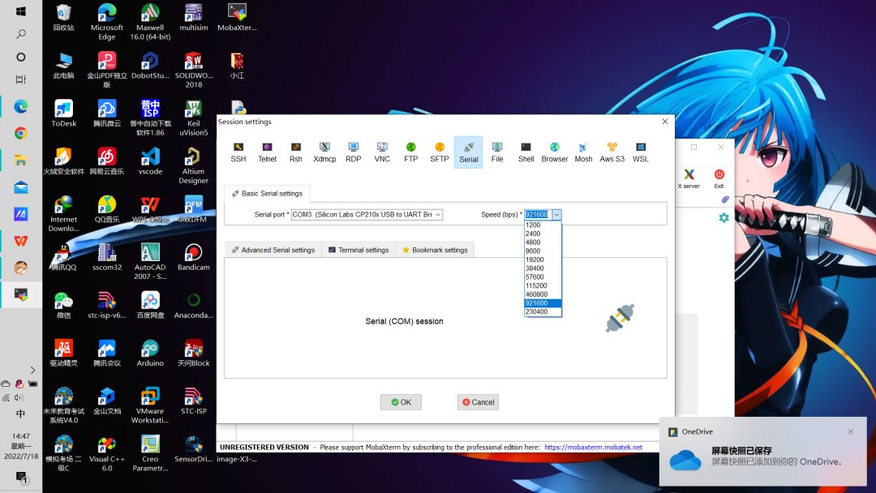Image resolution: width=876 pixels, height=493 pixels.
Task: Select the Mosh session type
Action: pyautogui.click(x=583, y=152)
